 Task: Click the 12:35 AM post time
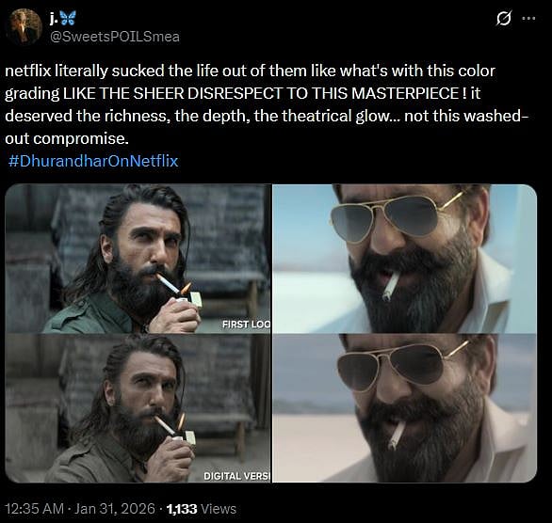[35, 509]
